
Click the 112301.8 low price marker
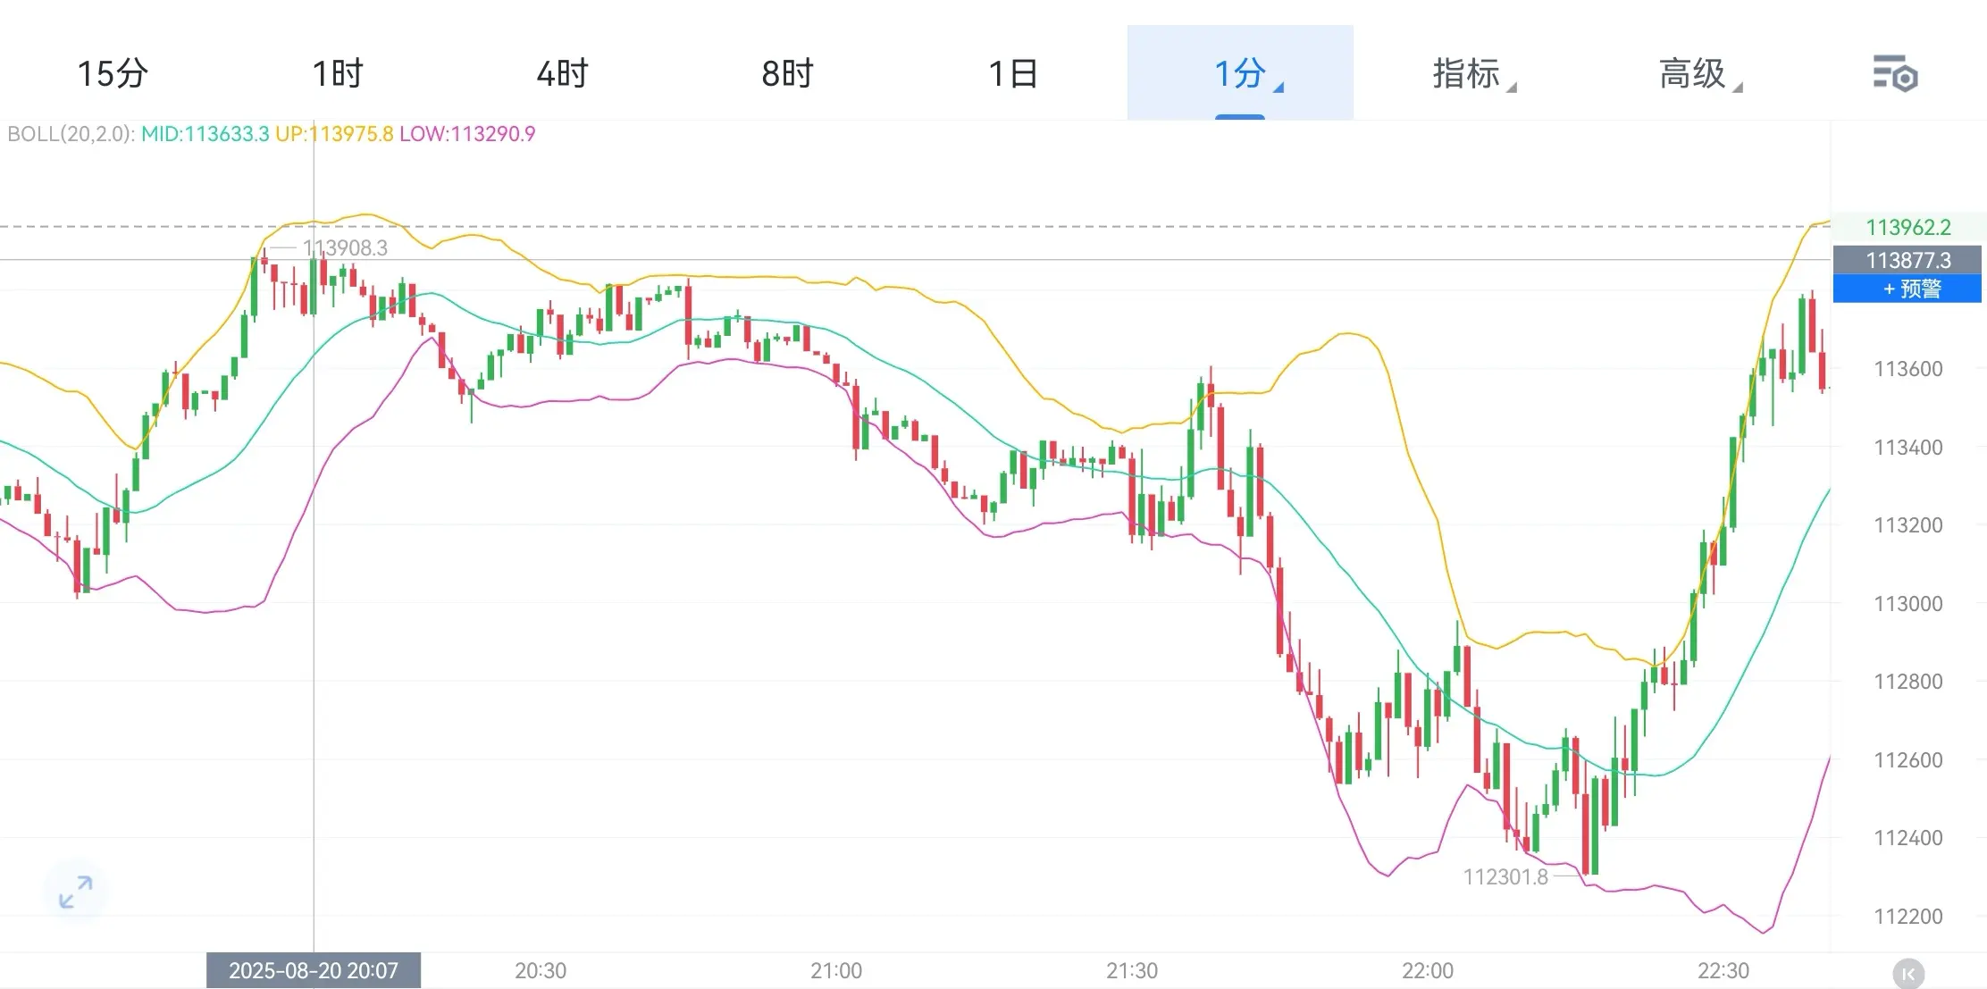tap(1505, 876)
